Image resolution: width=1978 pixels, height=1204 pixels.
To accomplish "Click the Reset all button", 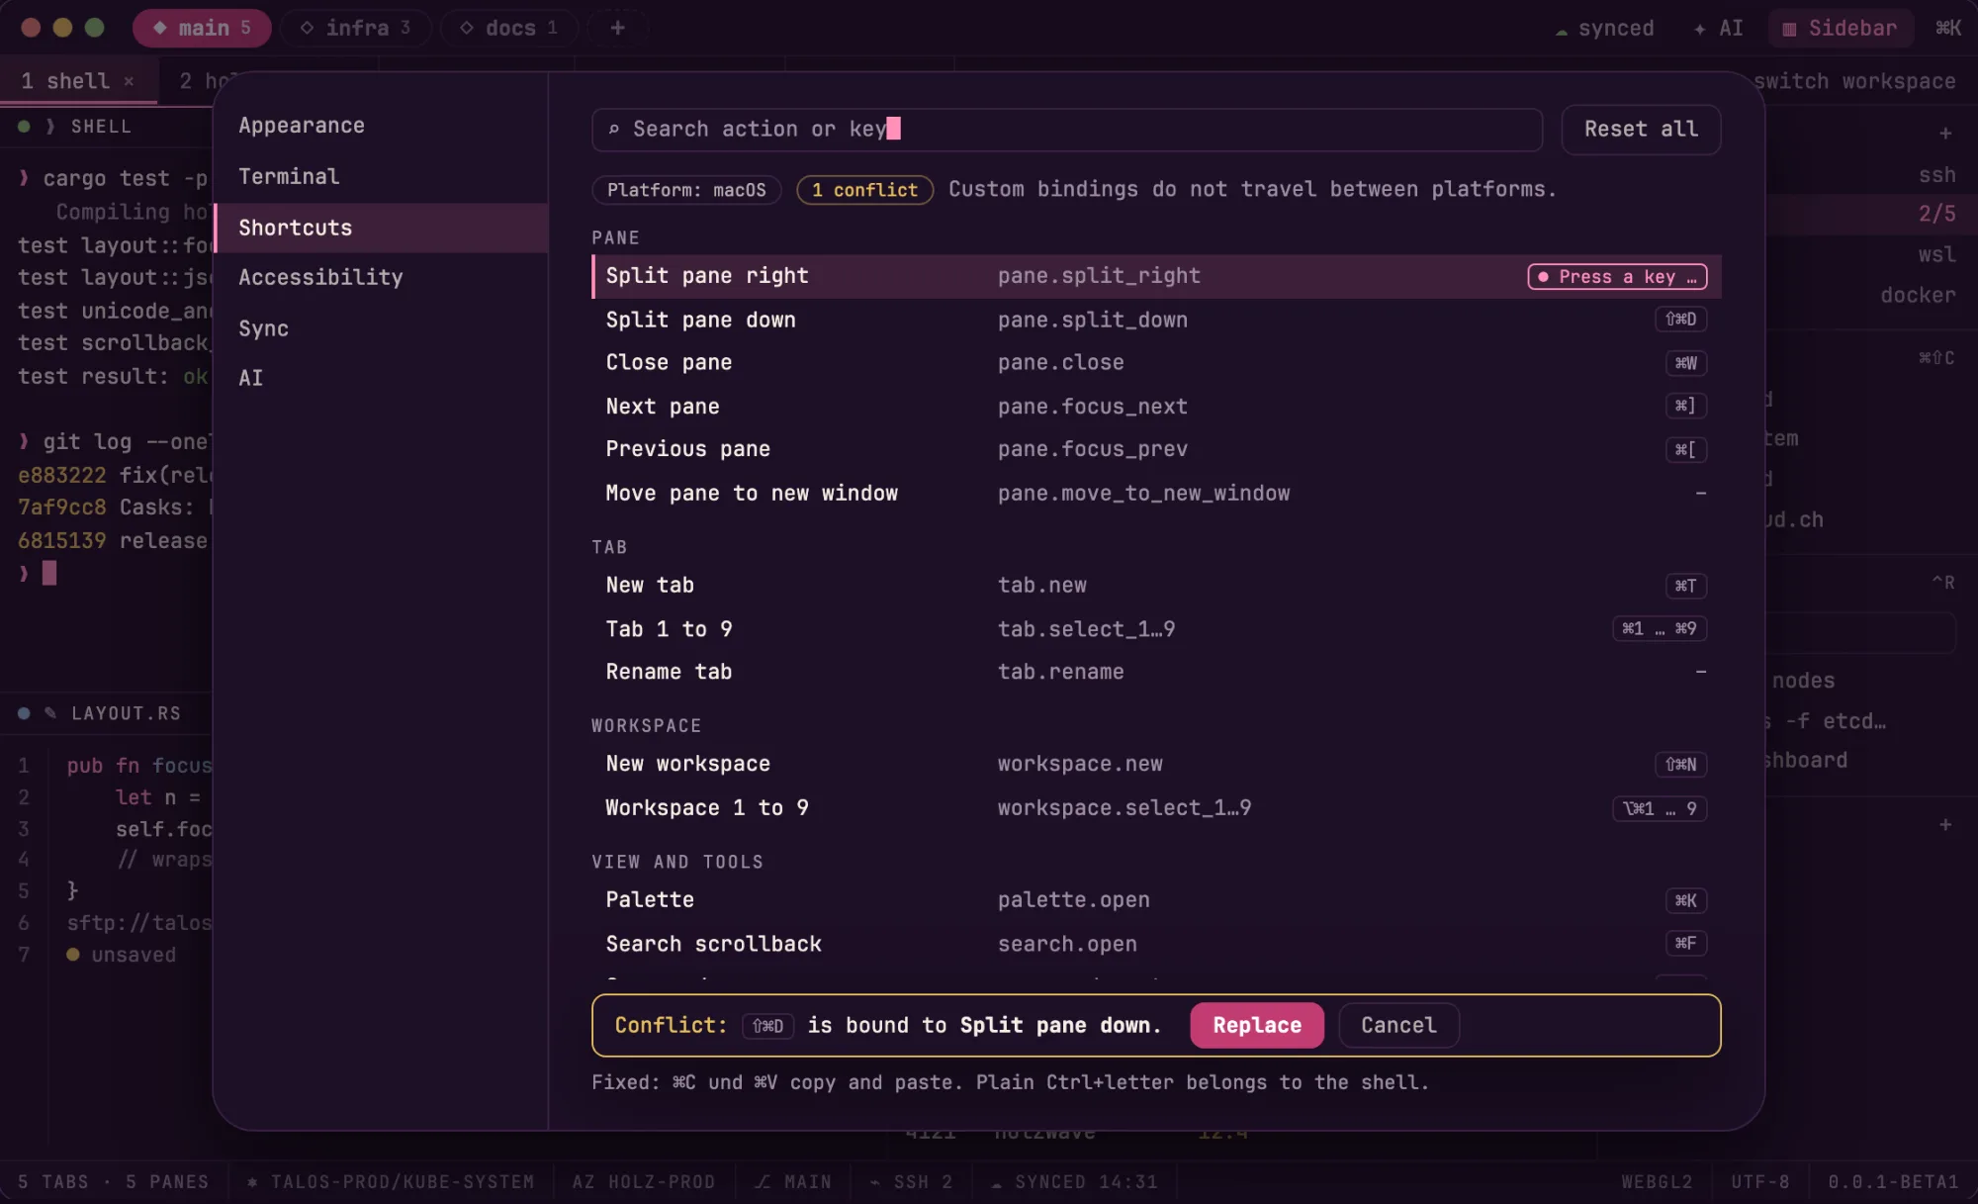I will (x=1641, y=130).
